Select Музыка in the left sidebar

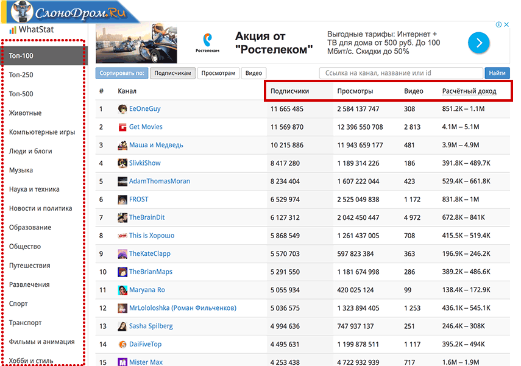[21, 171]
